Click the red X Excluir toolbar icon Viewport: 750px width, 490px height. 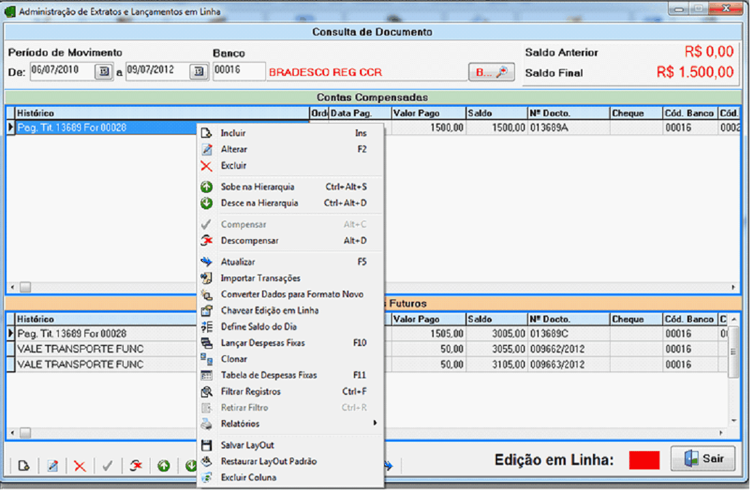click(80, 466)
